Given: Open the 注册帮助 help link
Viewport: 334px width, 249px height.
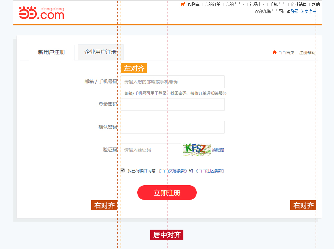Looking at the screenshot, I should click(307, 52).
